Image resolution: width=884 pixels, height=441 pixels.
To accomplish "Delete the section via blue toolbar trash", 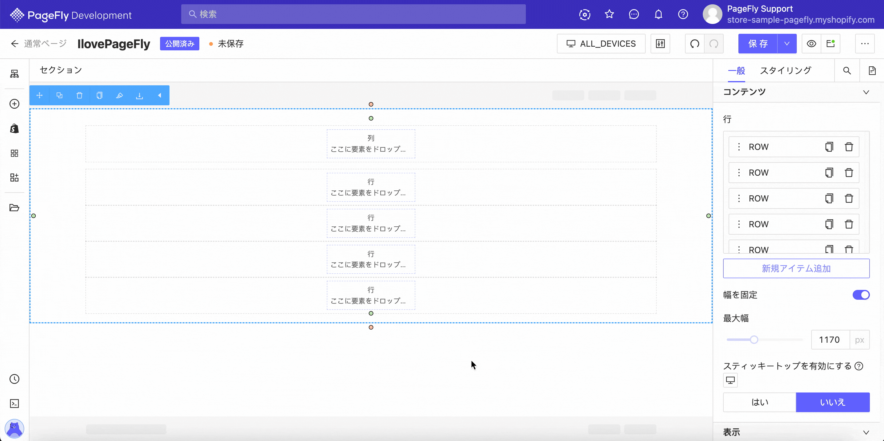I will (79, 96).
